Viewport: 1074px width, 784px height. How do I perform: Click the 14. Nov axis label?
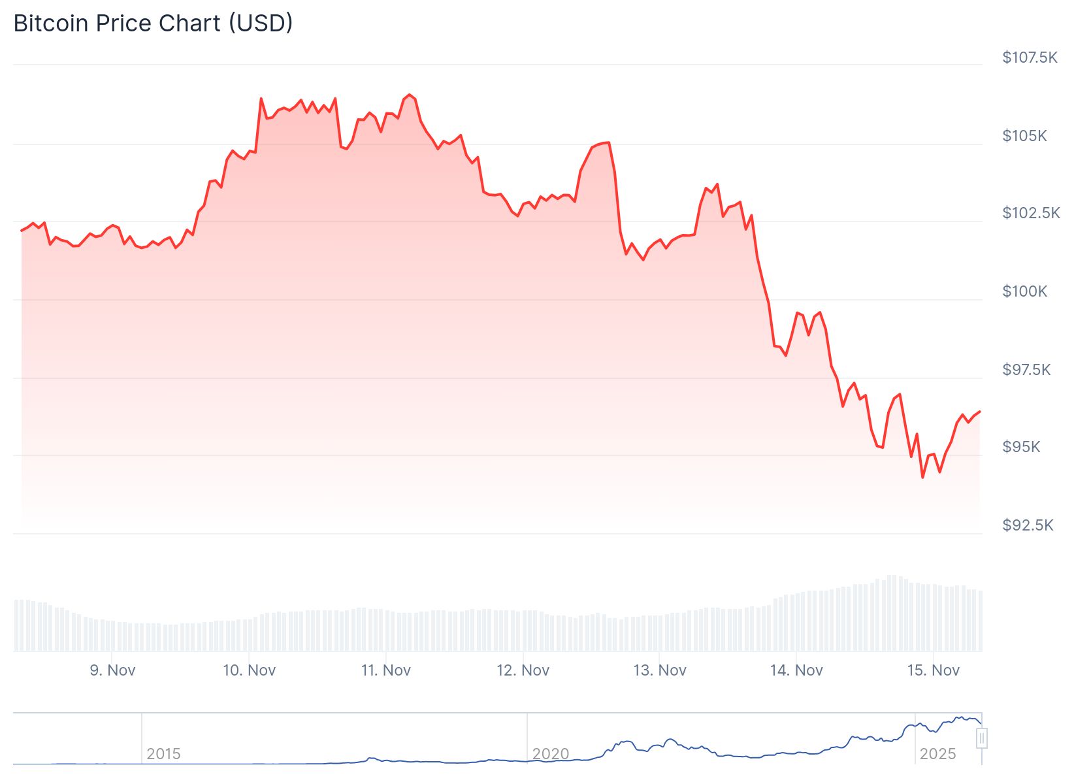point(796,670)
